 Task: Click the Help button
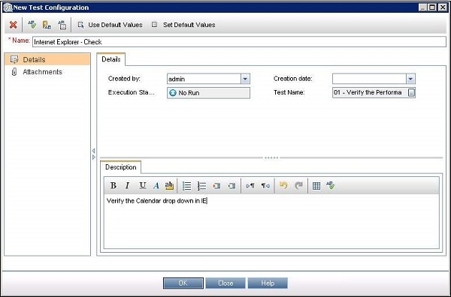268,283
